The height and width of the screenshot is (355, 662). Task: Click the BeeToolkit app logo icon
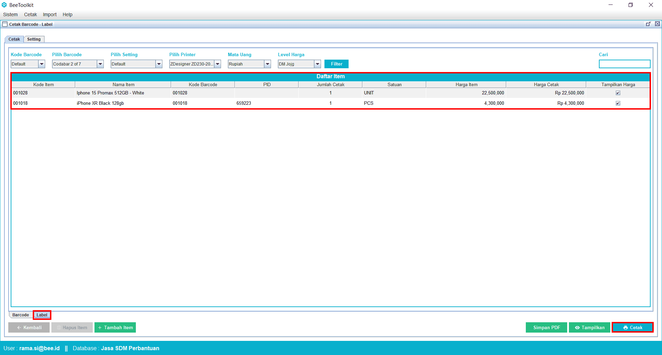pyautogui.click(x=4, y=5)
